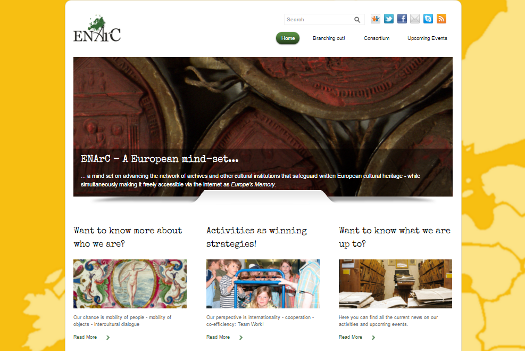Click the arrow beside first Read More
Screen dimensions: 525x351
click(108, 338)
